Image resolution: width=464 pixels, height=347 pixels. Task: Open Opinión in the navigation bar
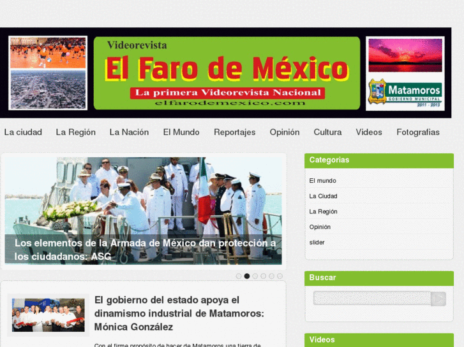[x=285, y=132]
